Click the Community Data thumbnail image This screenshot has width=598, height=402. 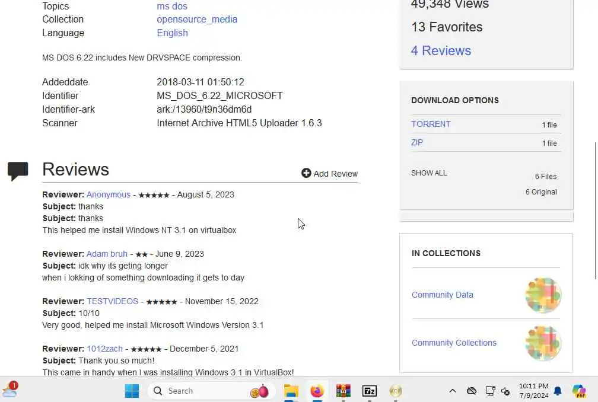pyautogui.click(x=543, y=295)
